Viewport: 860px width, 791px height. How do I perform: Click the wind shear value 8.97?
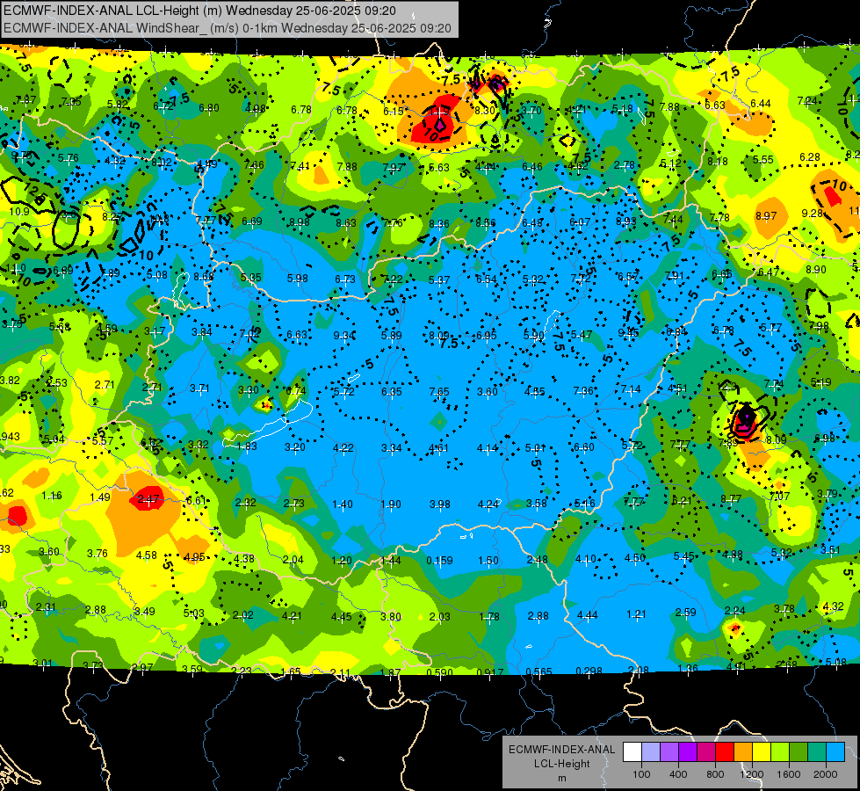766,215
